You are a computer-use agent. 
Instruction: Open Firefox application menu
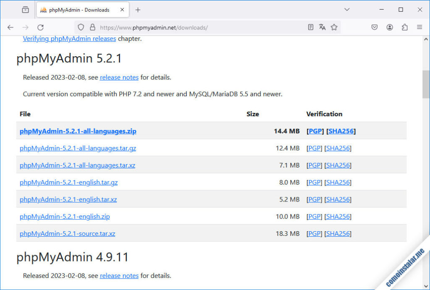tap(420, 27)
